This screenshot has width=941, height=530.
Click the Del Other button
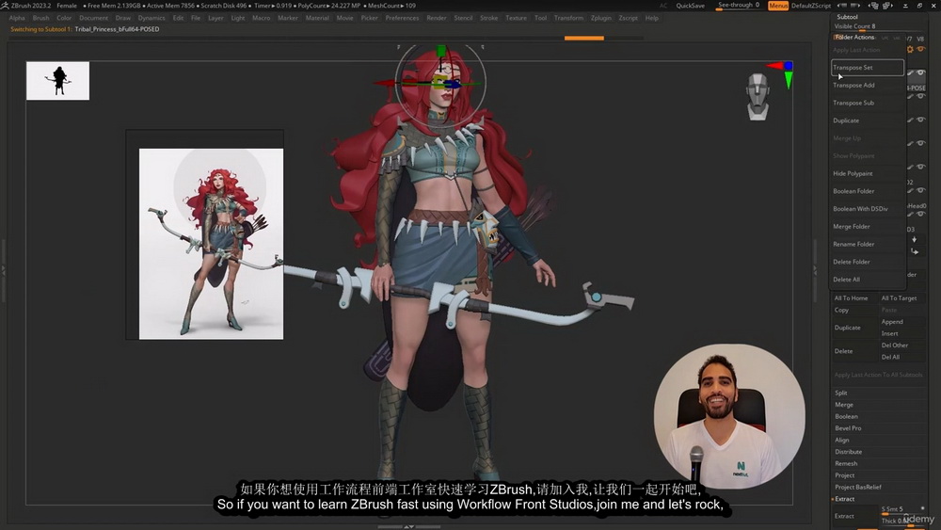click(x=902, y=345)
